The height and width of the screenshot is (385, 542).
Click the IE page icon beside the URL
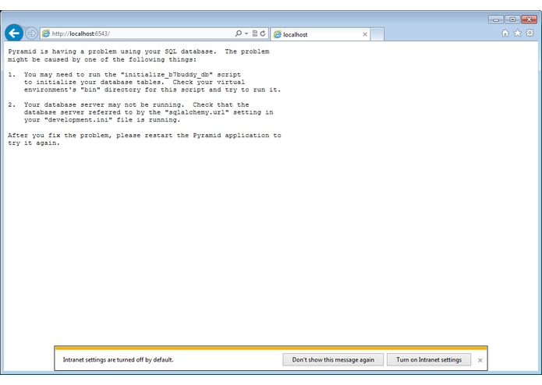coord(46,34)
